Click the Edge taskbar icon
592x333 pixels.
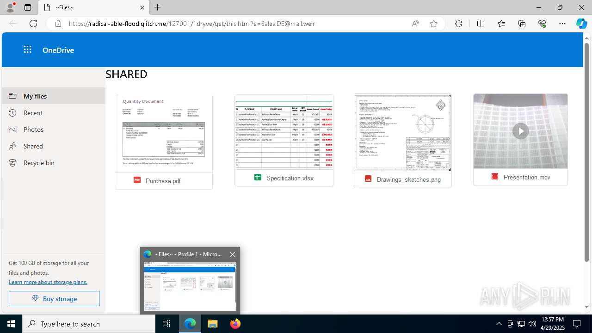[x=190, y=324]
